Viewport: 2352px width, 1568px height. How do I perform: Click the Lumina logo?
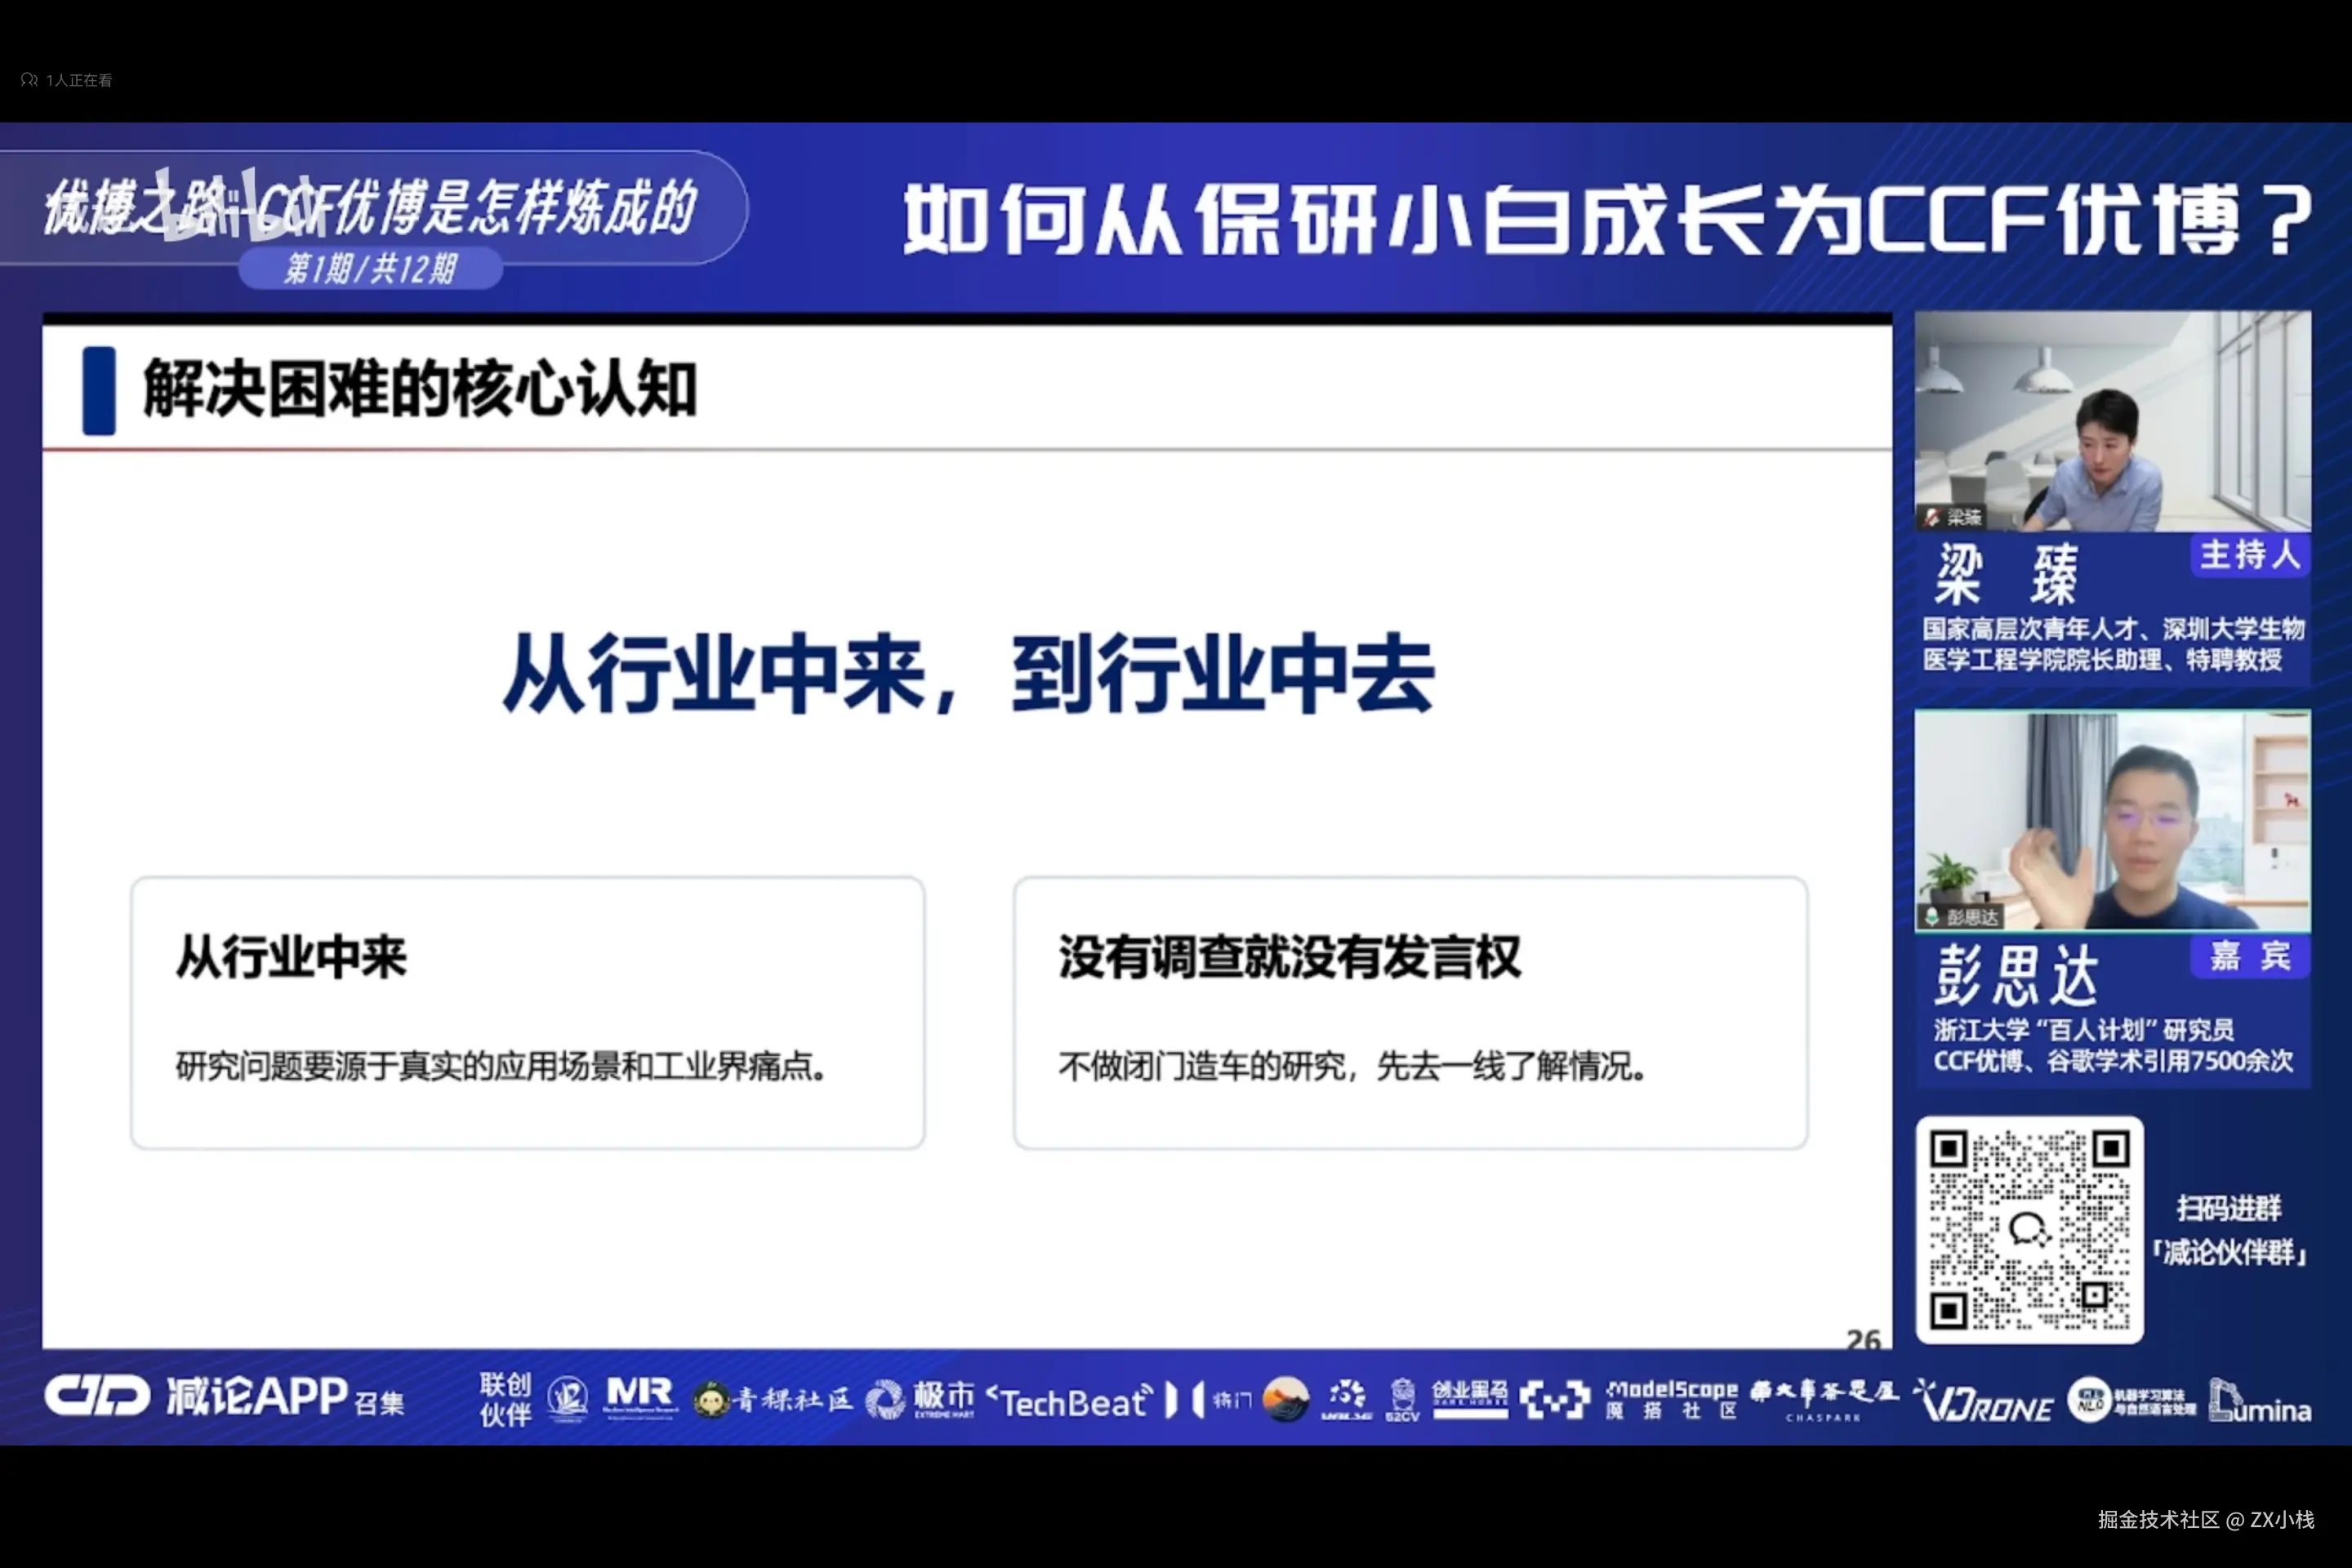2260,1401
